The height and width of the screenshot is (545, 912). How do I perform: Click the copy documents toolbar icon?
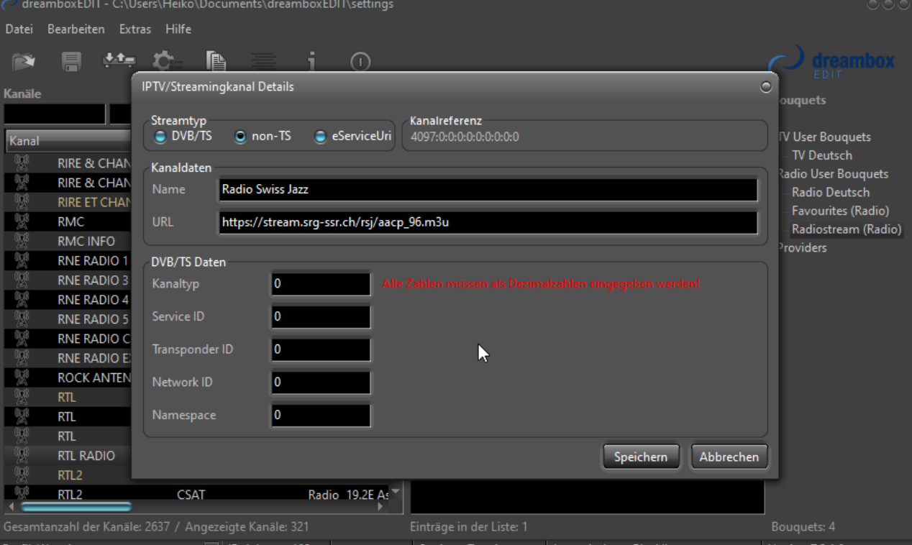[x=216, y=63]
